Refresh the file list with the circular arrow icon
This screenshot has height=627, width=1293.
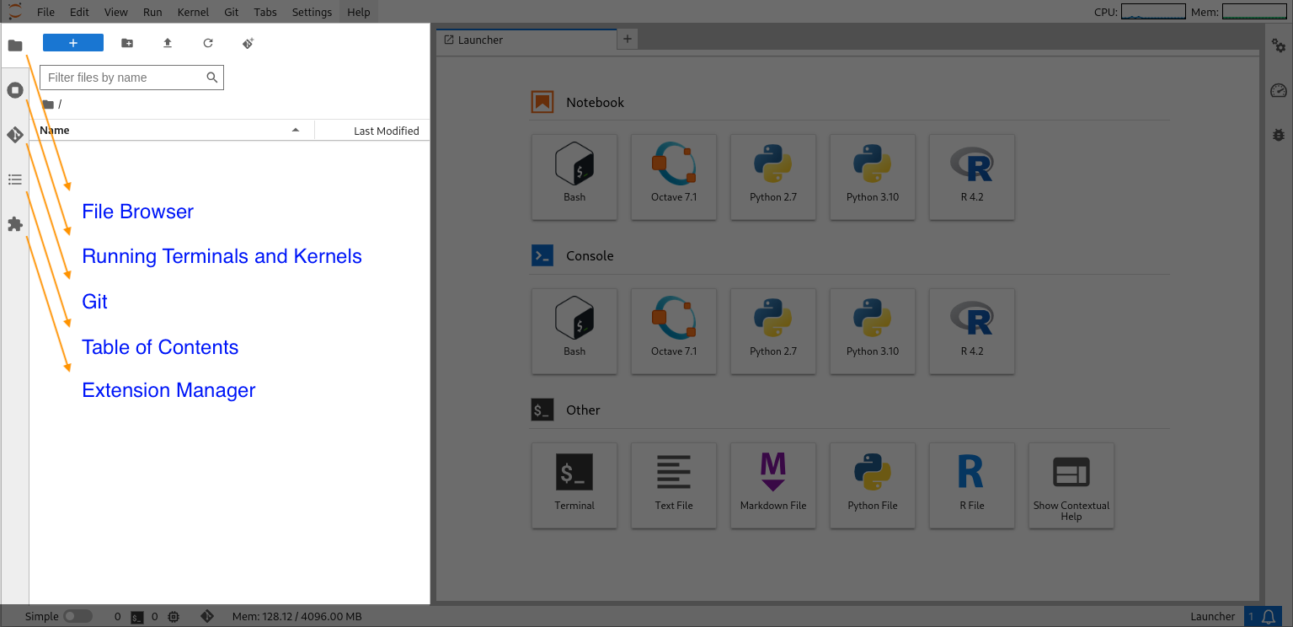click(x=208, y=43)
